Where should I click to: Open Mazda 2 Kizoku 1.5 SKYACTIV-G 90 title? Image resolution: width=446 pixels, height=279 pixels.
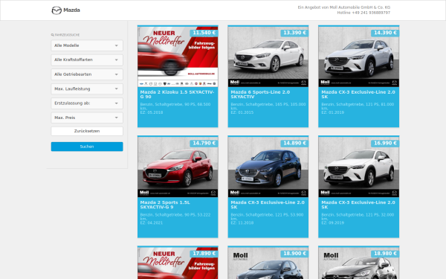(177, 94)
